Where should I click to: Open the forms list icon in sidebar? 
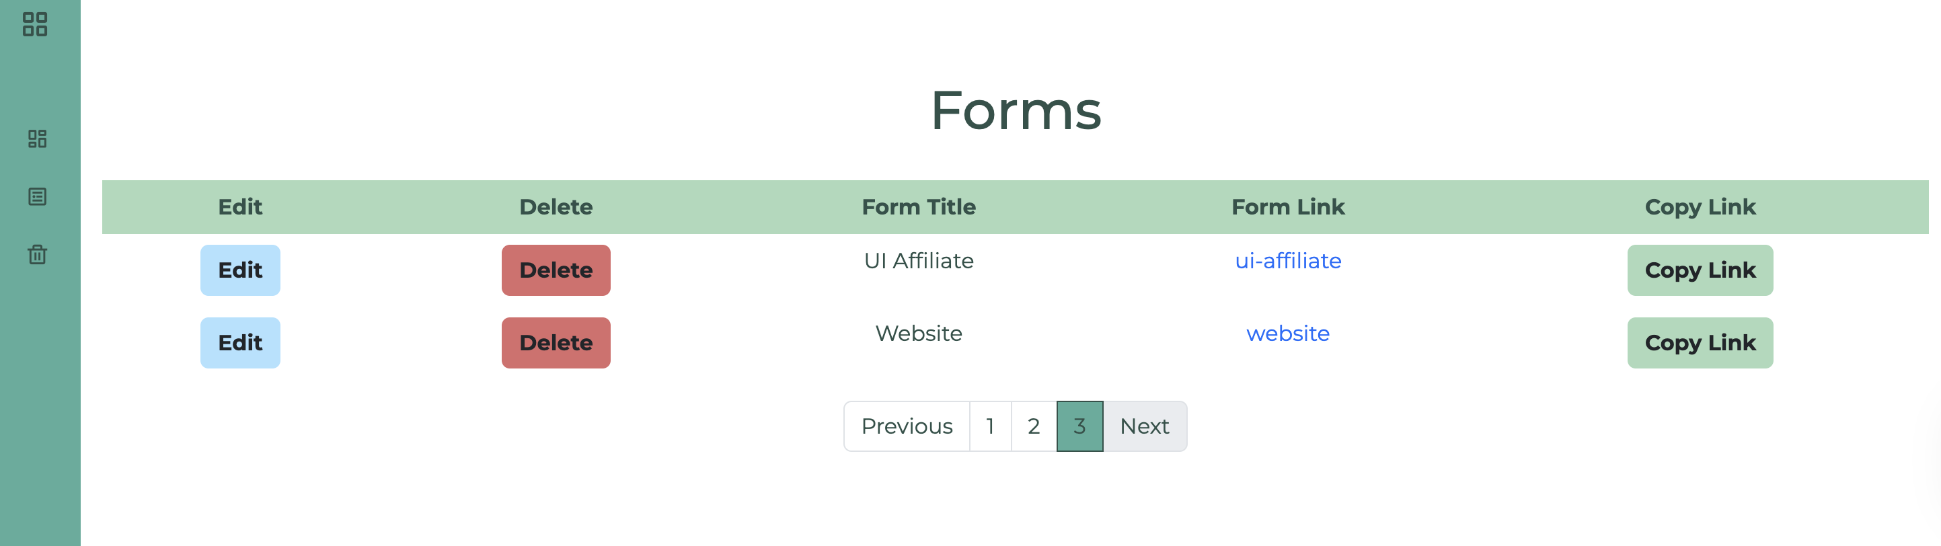[37, 196]
